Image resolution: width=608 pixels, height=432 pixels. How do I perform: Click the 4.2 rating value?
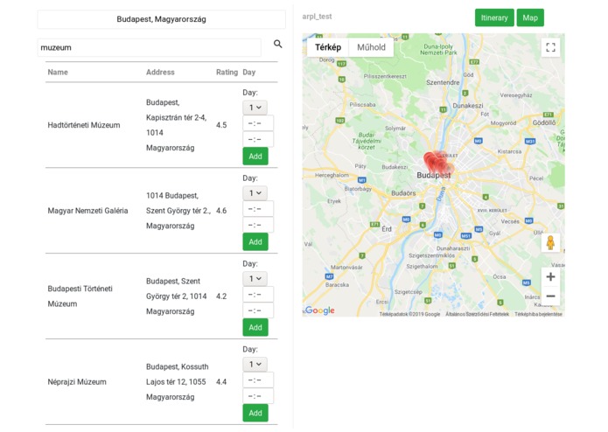pos(221,296)
